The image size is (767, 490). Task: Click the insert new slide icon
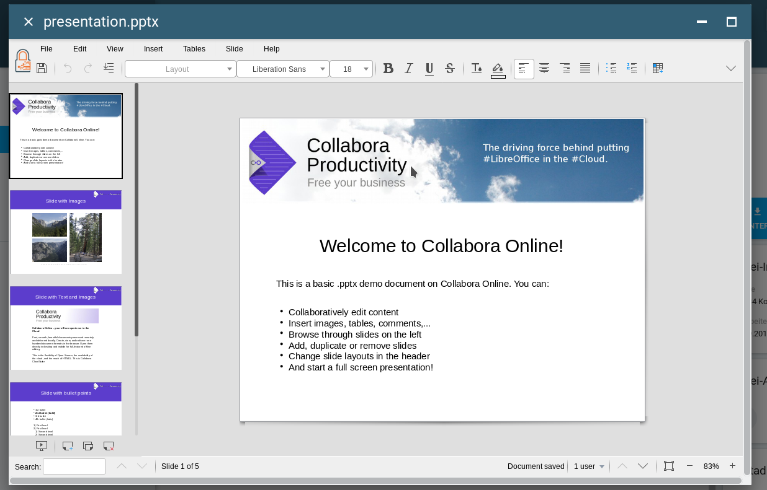[x=68, y=445]
